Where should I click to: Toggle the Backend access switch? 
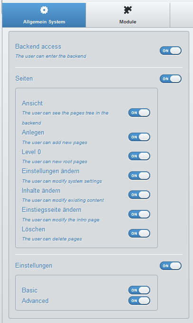[x=171, y=51]
